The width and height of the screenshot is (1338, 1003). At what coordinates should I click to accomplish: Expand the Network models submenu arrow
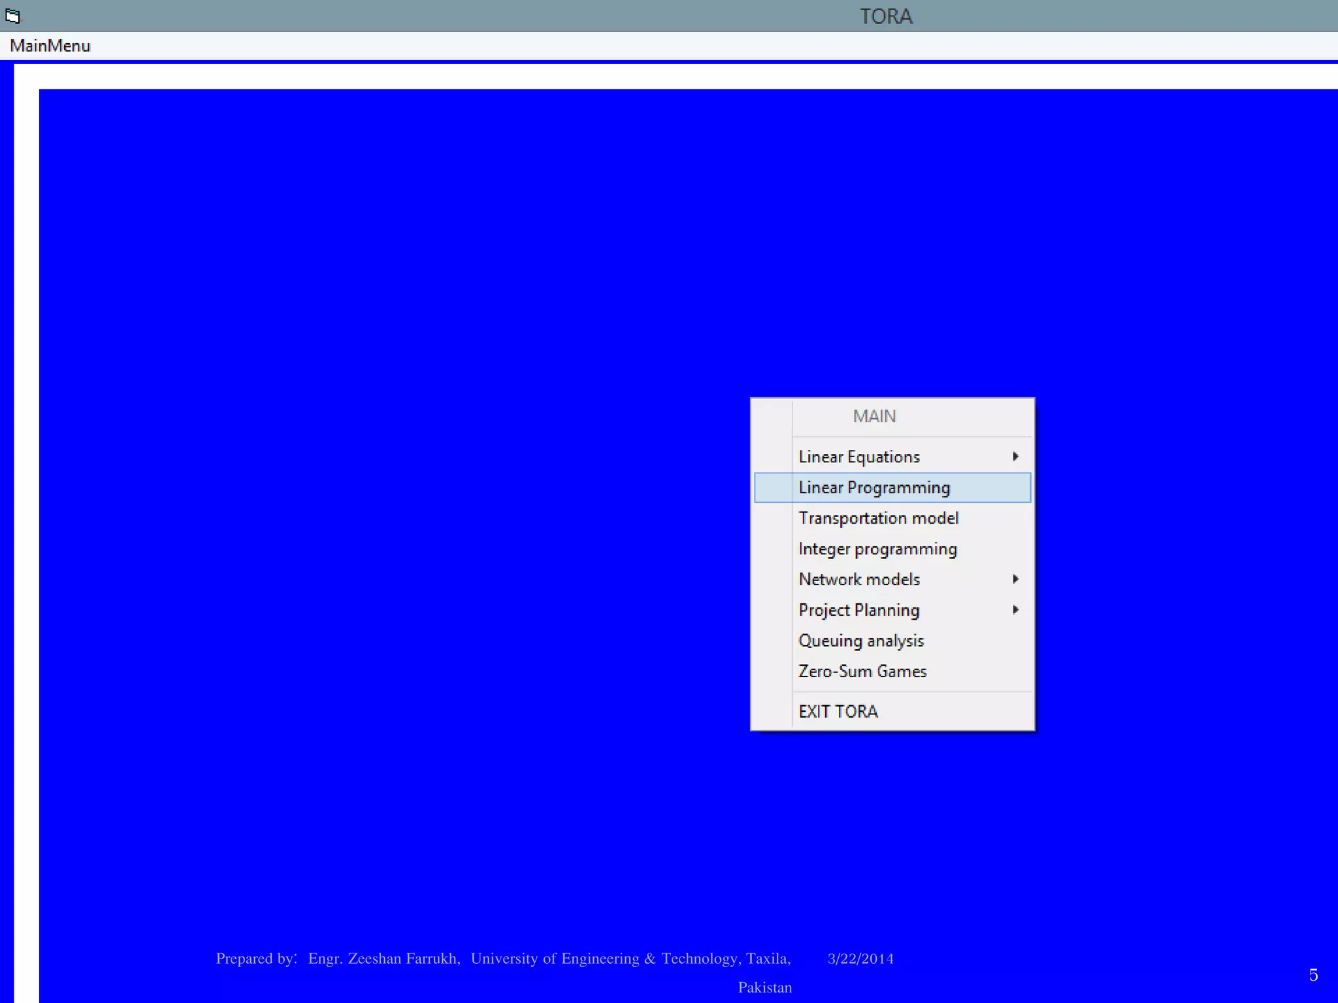click(1015, 579)
